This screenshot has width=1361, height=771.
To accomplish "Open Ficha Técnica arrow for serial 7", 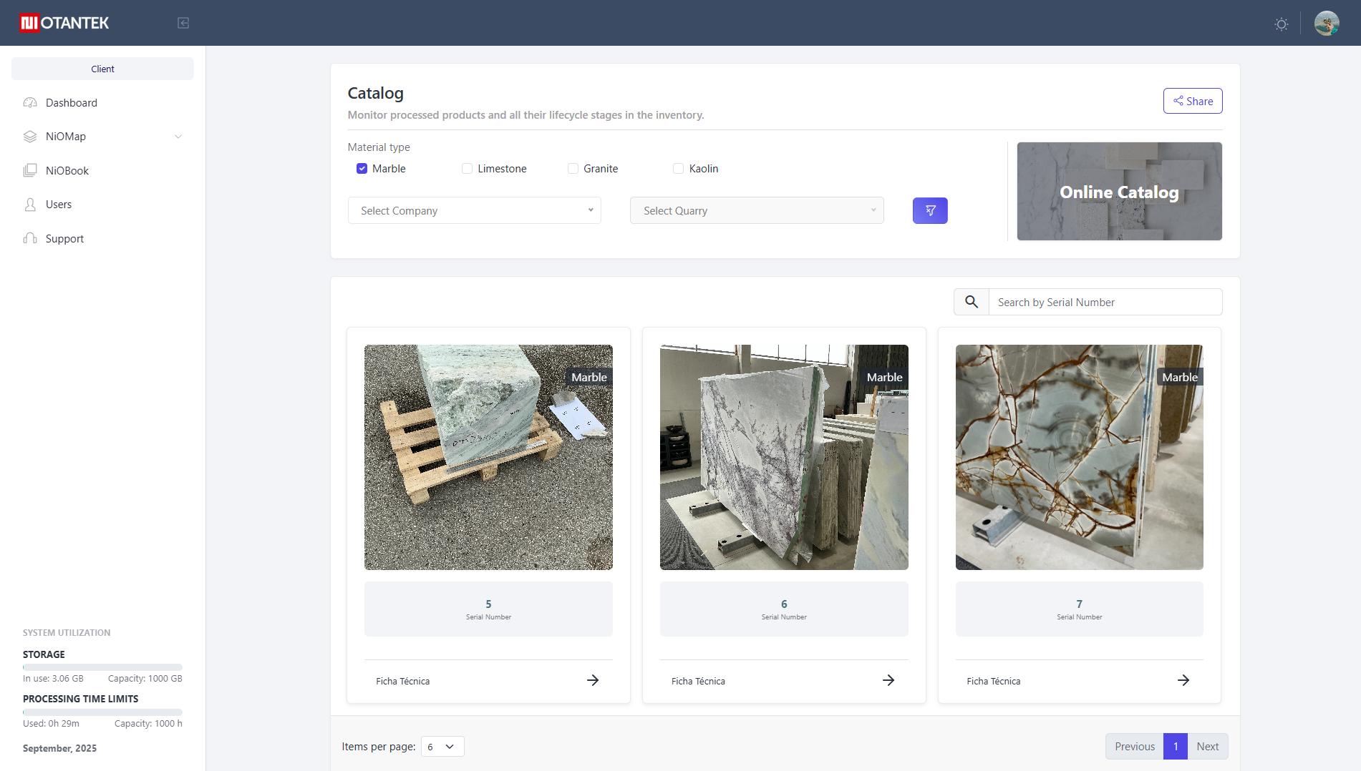I will tap(1183, 681).
